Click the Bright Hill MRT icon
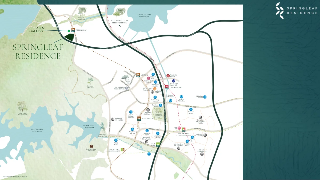Screen dimensions: 320x180 click(122, 150)
